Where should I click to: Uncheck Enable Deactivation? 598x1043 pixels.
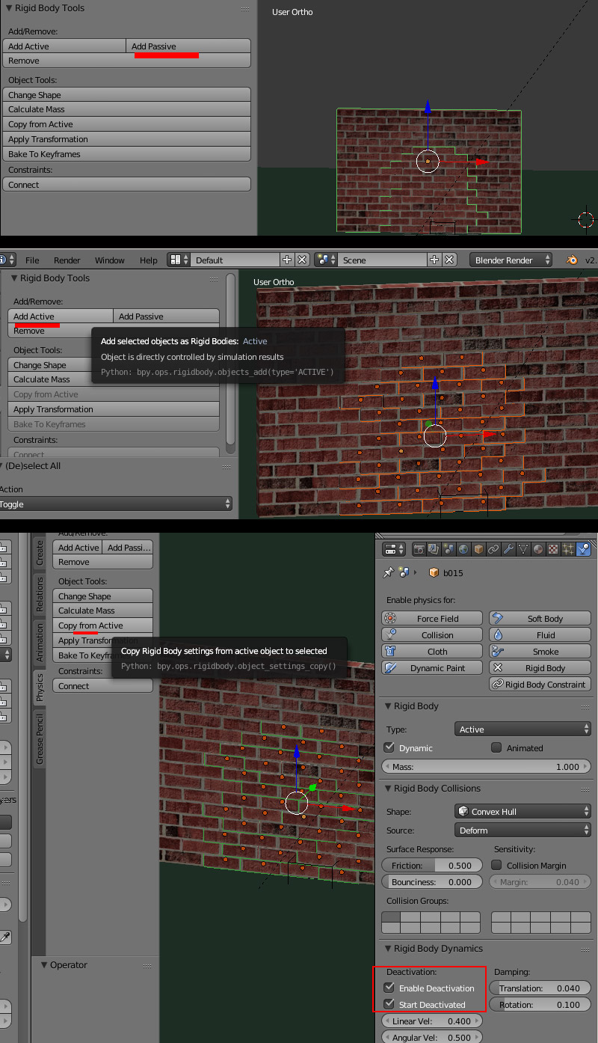pos(389,988)
